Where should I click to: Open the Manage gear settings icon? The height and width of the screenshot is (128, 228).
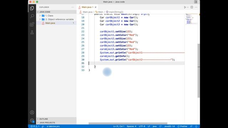[32, 121]
